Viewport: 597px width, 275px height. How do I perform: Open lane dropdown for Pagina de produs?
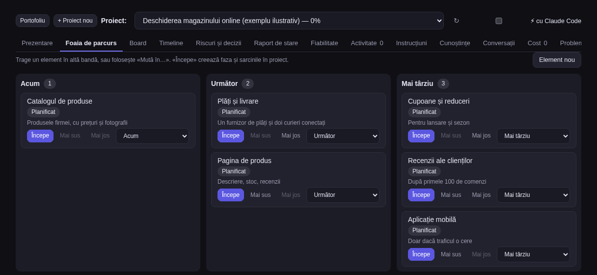click(x=343, y=195)
